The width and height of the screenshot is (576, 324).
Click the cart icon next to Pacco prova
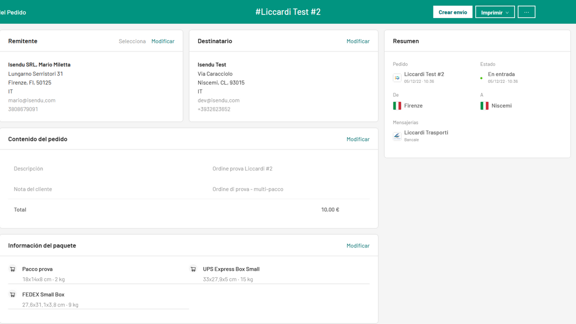[x=13, y=269]
